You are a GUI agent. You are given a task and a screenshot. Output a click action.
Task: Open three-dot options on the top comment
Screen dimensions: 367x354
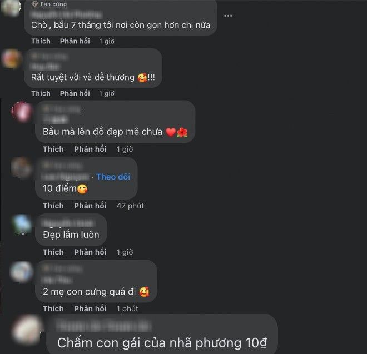tap(228, 16)
